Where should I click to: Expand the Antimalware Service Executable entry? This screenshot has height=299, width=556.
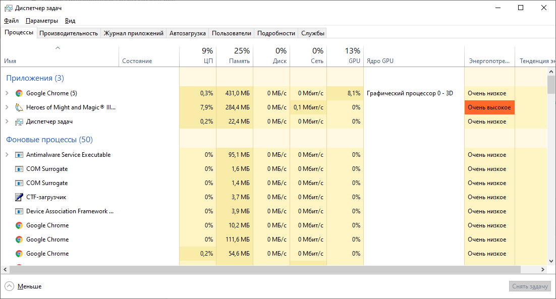[x=7, y=155]
